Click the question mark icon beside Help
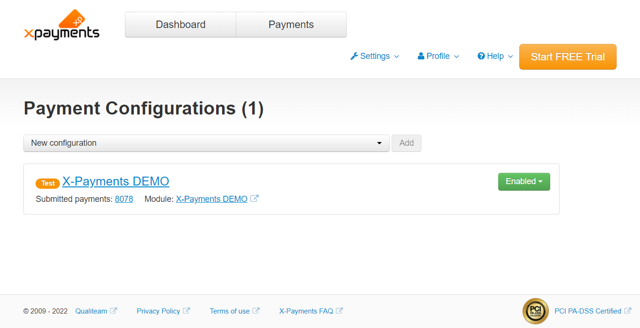Viewport: 640px width, 328px height. [x=481, y=56]
